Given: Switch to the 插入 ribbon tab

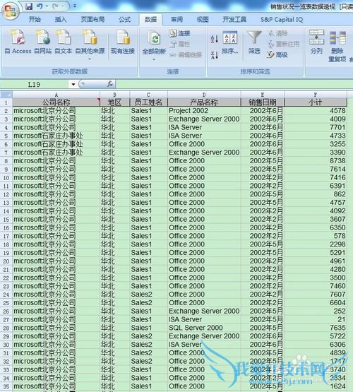Looking at the screenshot, I should pos(61,20).
